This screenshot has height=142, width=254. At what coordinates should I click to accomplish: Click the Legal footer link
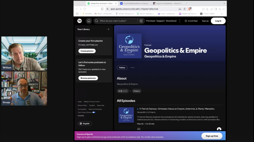pos(80,102)
